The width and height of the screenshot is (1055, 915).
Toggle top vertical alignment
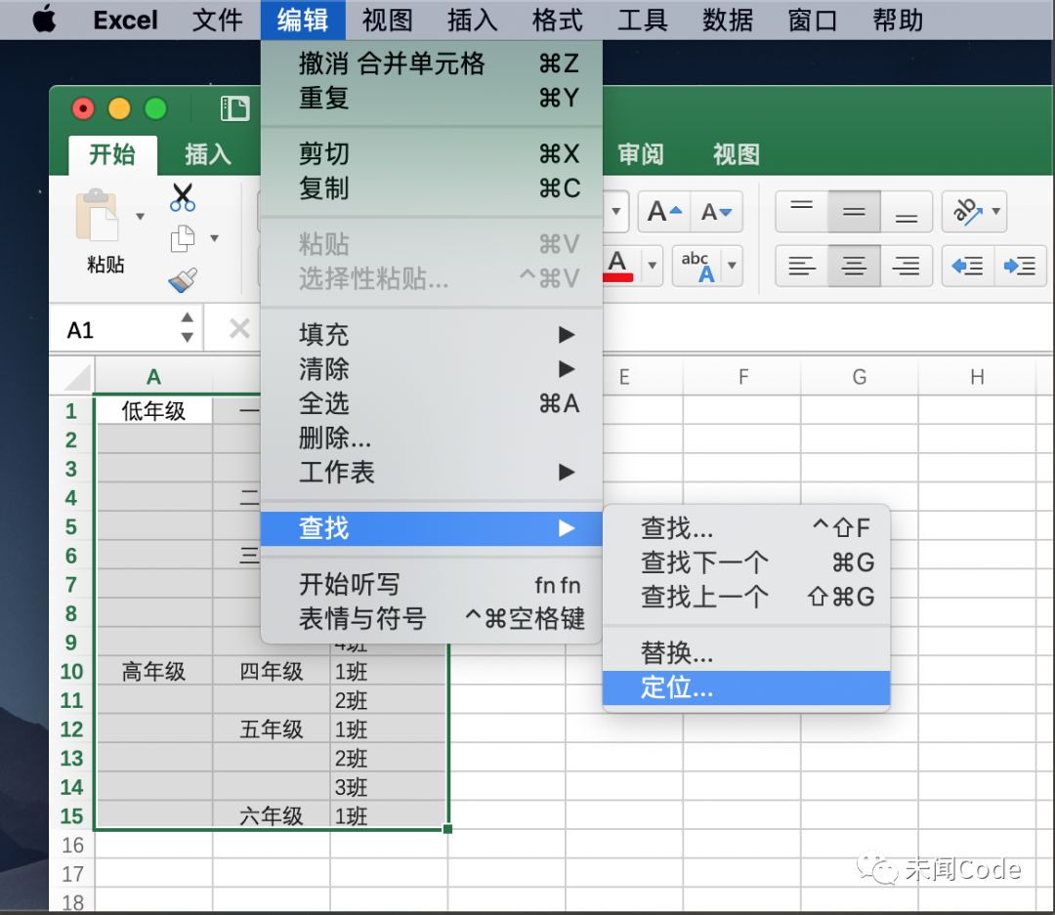(x=801, y=212)
